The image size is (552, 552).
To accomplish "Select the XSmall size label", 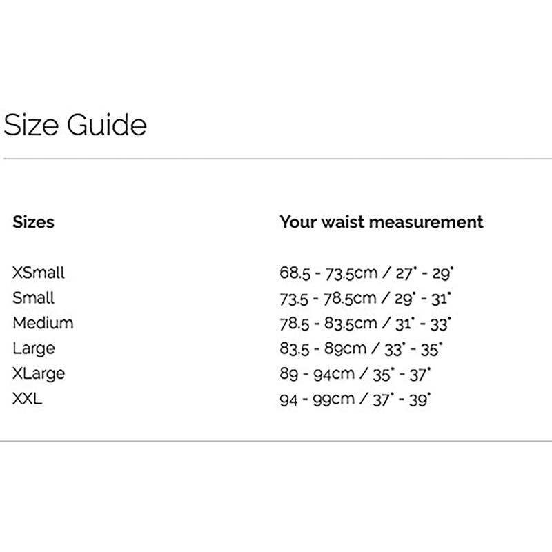I will point(39,273).
